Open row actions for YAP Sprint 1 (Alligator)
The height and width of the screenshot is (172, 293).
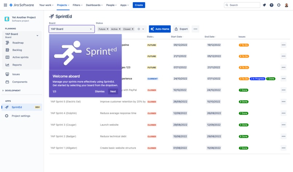(284, 148)
